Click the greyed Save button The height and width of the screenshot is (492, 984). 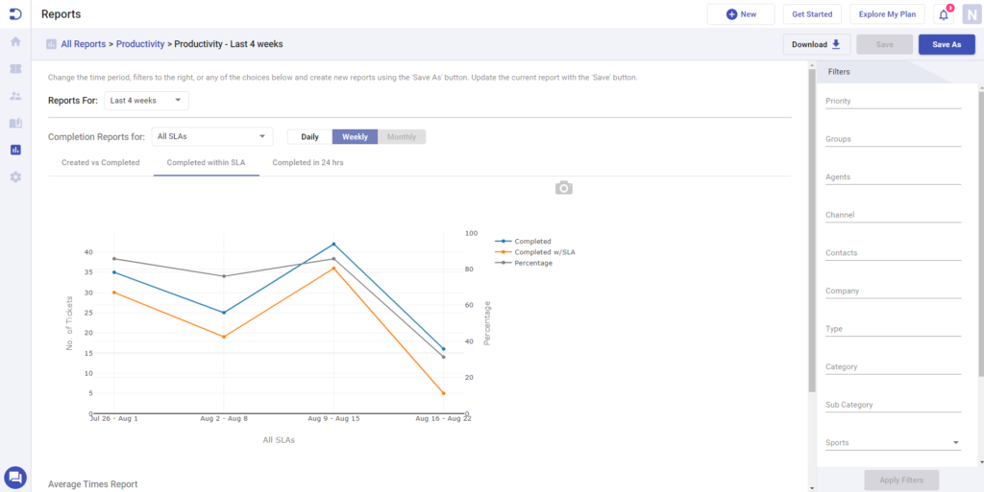[884, 44]
